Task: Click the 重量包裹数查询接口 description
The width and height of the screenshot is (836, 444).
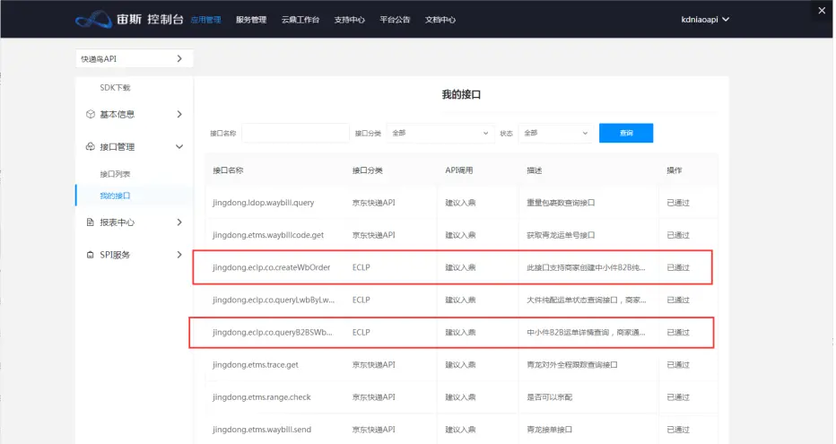Action: 561,203
